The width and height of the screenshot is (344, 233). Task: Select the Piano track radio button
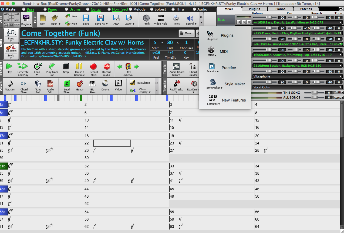pos(45,9)
